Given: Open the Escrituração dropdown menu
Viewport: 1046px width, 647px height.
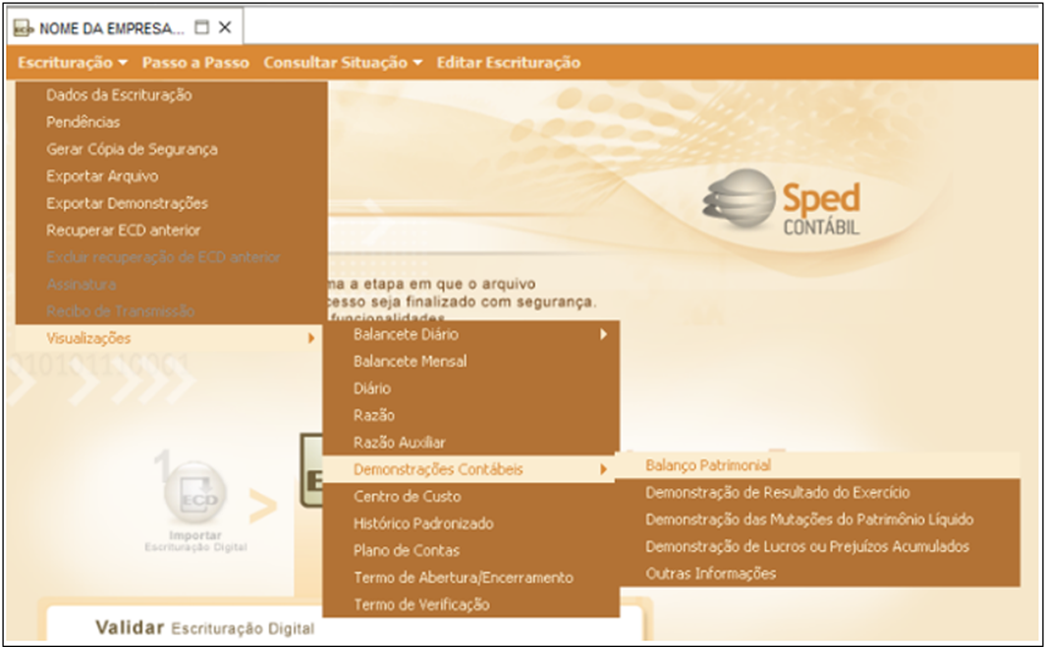Looking at the screenshot, I should (x=73, y=63).
